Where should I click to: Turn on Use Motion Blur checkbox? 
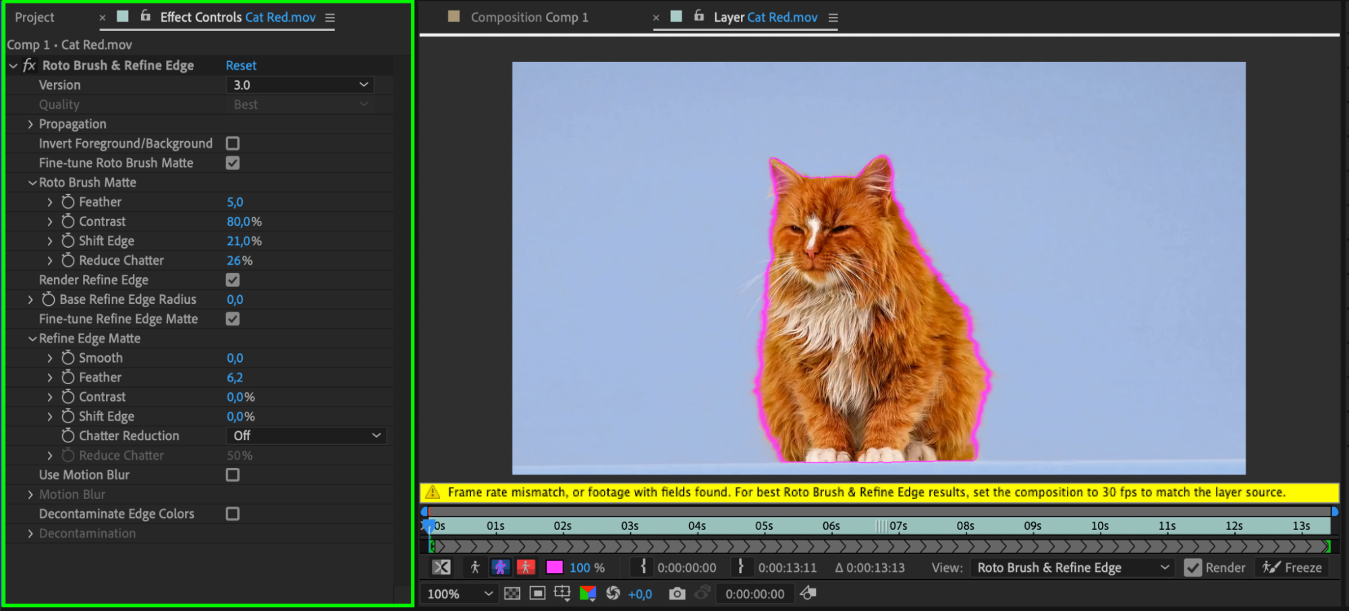(233, 475)
